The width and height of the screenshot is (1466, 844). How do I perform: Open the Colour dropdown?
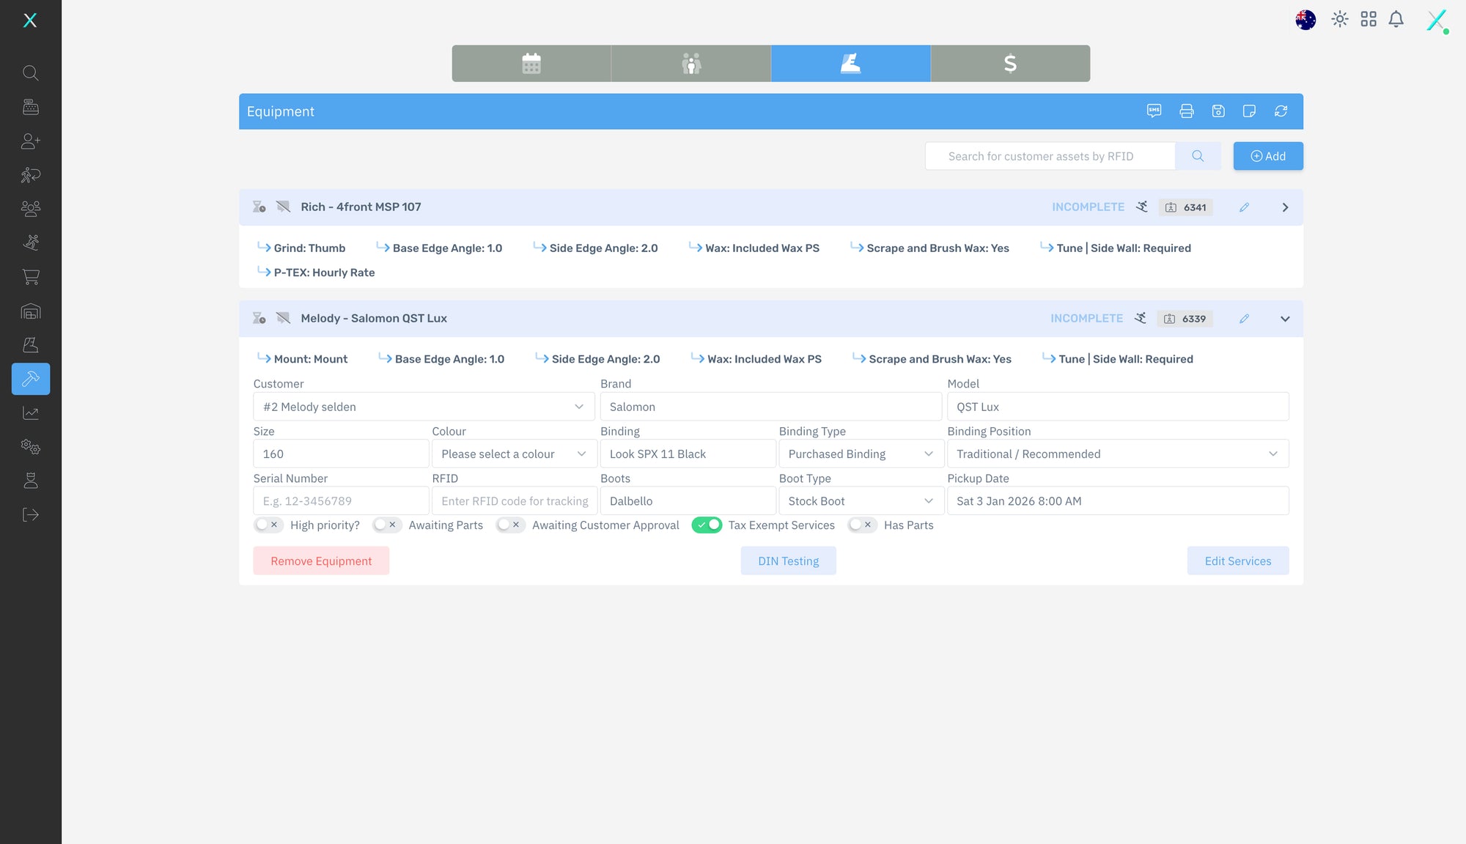514,454
